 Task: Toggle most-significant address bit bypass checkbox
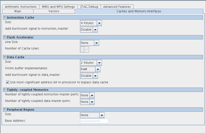8,82
